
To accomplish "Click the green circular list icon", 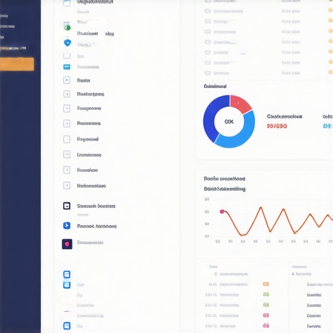I will click(67, 27).
